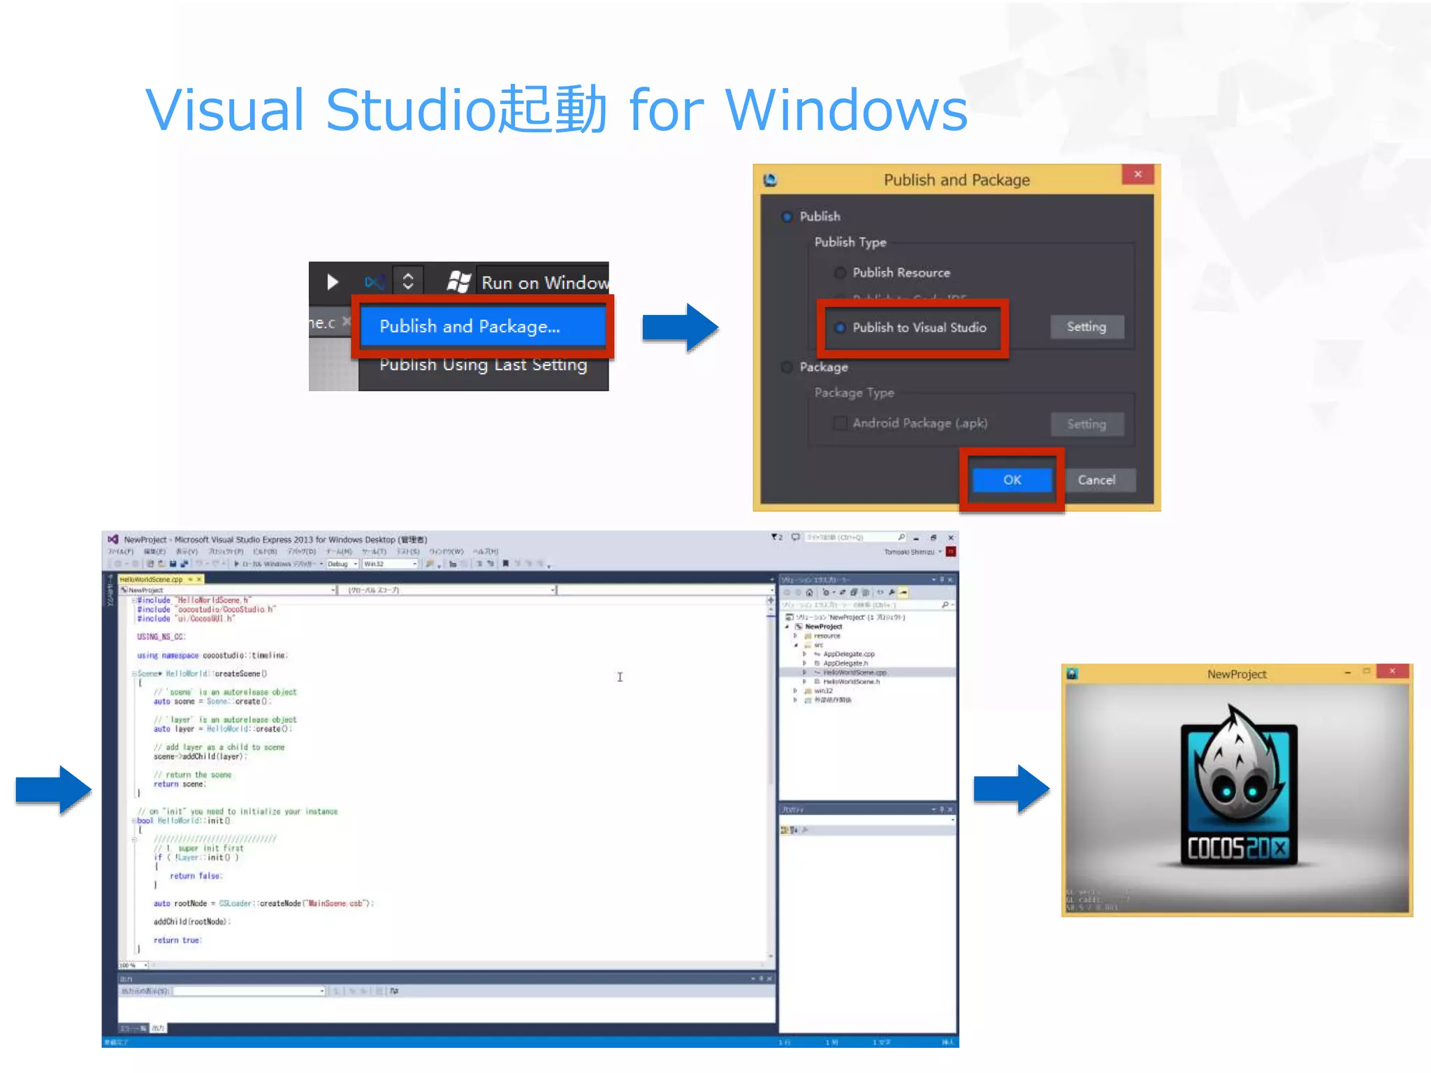Click the feedback speech bubble icon
Viewport: 1431px width, 1073px height.
[795, 537]
